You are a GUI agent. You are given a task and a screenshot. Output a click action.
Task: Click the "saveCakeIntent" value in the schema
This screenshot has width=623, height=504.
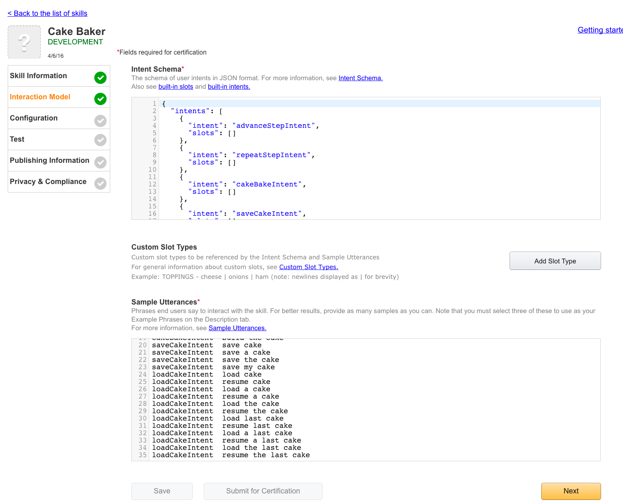tap(267, 214)
